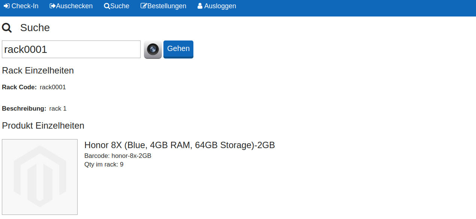Click the Qty im rack text
This screenshot has width=476, height=219.
[x=104, y=164]
